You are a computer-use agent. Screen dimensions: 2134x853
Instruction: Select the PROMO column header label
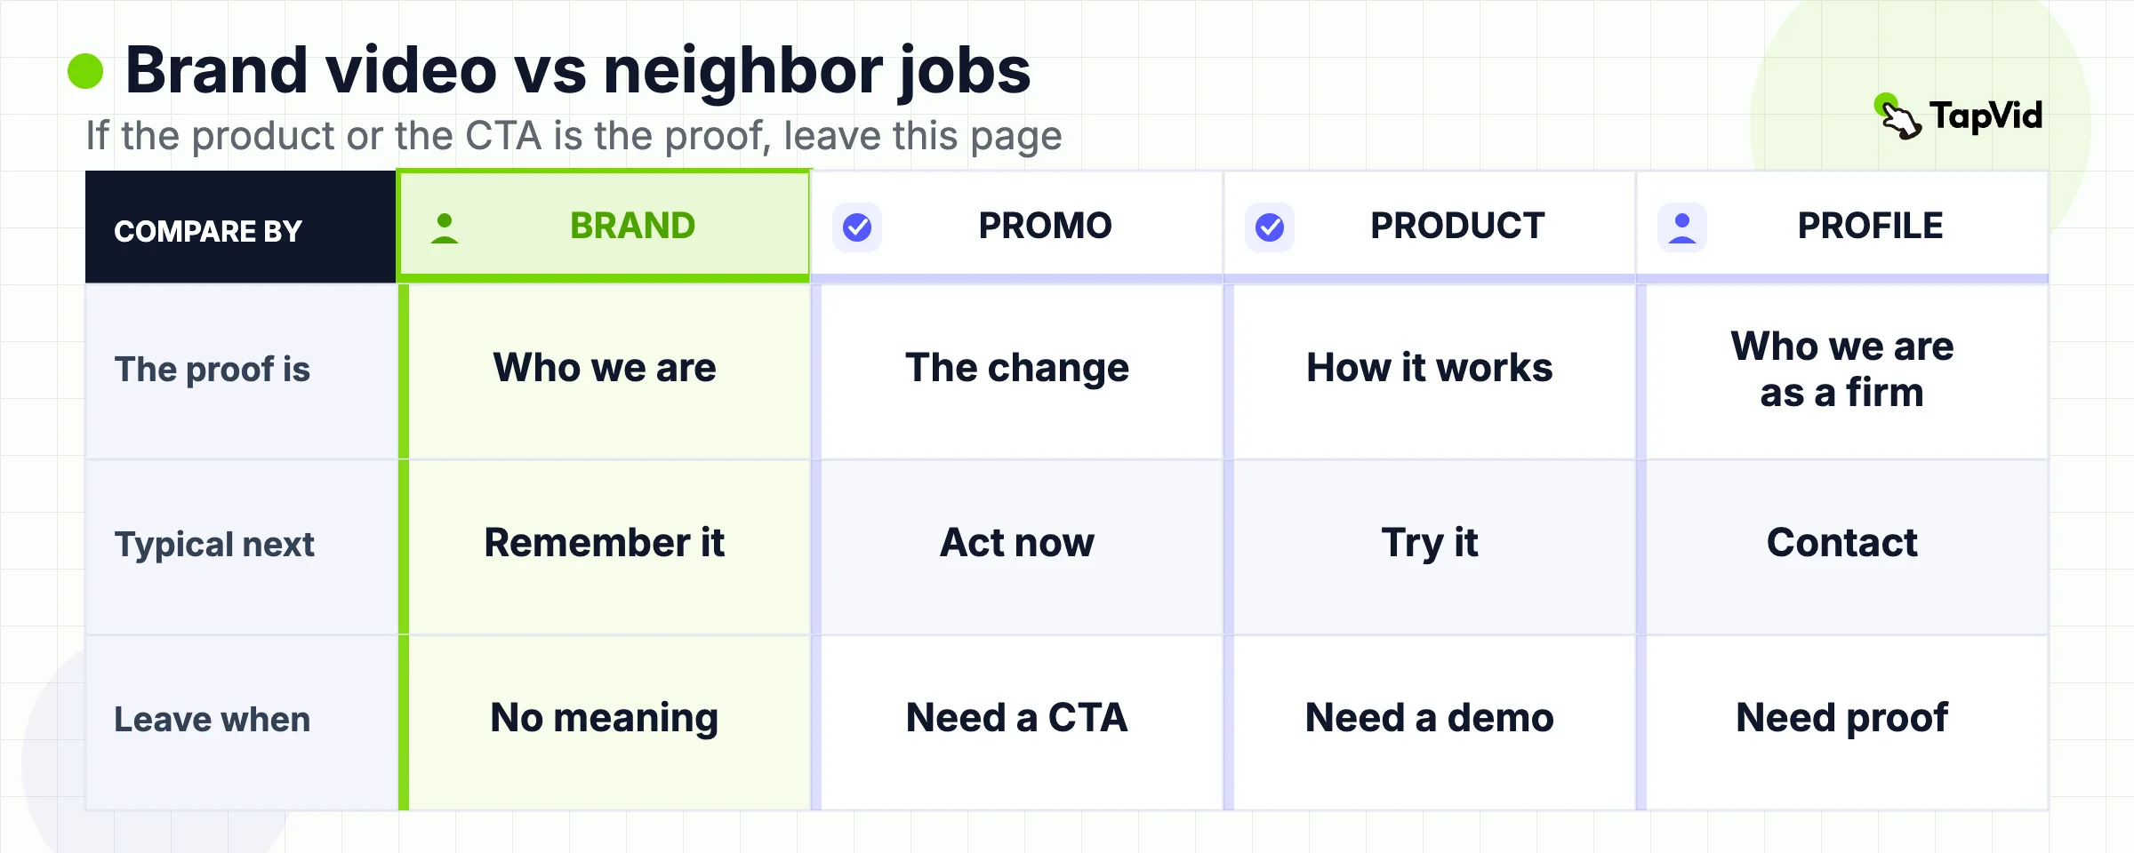[x=1046, y=226]
